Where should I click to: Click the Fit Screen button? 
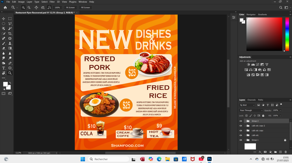(70, 8)
